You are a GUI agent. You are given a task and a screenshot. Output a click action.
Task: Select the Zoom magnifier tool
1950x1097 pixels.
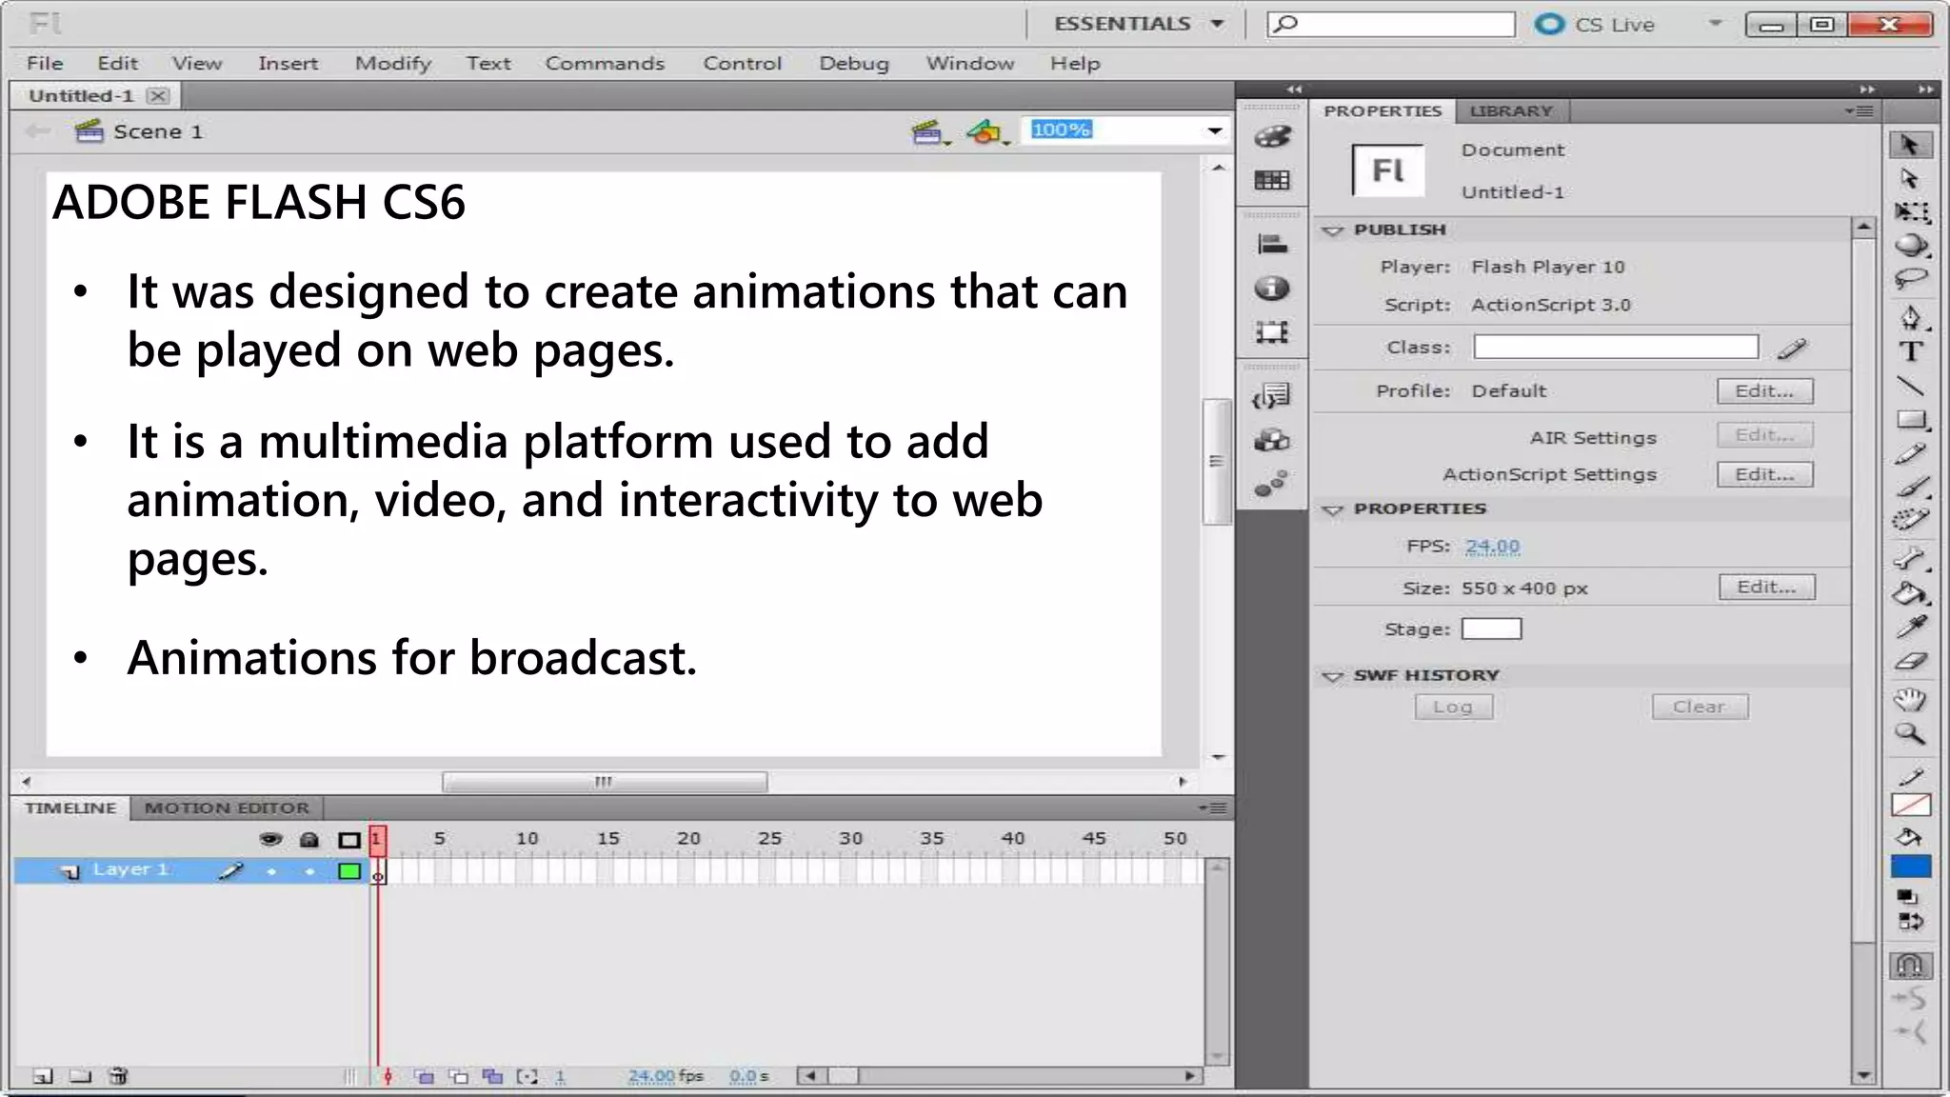click(1910, 734)
